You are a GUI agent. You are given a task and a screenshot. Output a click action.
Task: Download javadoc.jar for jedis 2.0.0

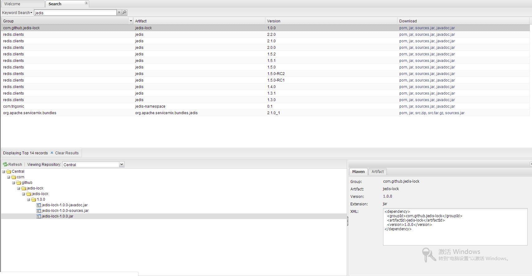tap(445, 48)
